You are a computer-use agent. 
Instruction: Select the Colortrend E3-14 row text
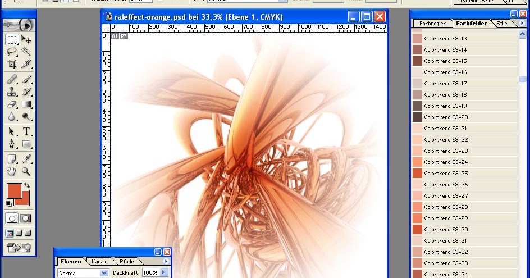(x=445, y=50)
